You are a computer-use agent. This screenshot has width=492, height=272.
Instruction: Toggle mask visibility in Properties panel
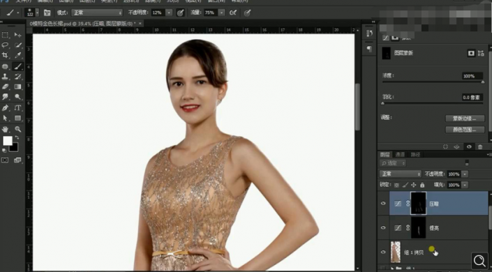469,147
